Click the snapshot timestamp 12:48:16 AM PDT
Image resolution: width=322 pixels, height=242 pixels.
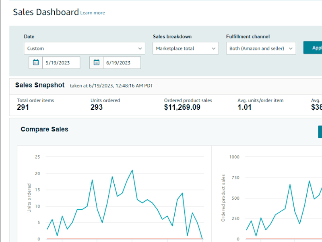tap(134, 86)
